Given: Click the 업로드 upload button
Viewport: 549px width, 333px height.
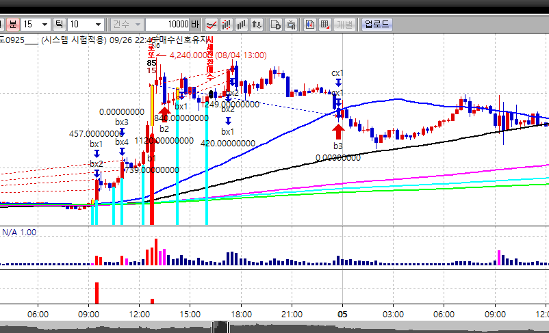Looking at the screenshot, I should point(376,24).
